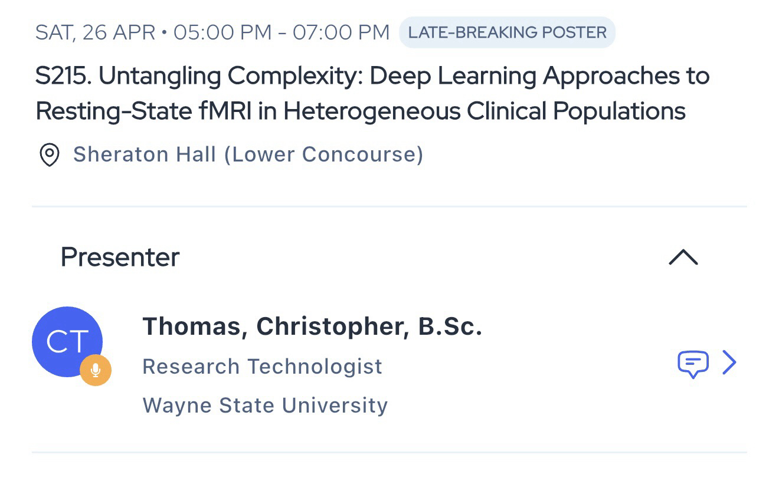Click the Research Technologist role text
The width and height of the screenshot is (779, 478).
pyautogui.click(x=262, y=367)
